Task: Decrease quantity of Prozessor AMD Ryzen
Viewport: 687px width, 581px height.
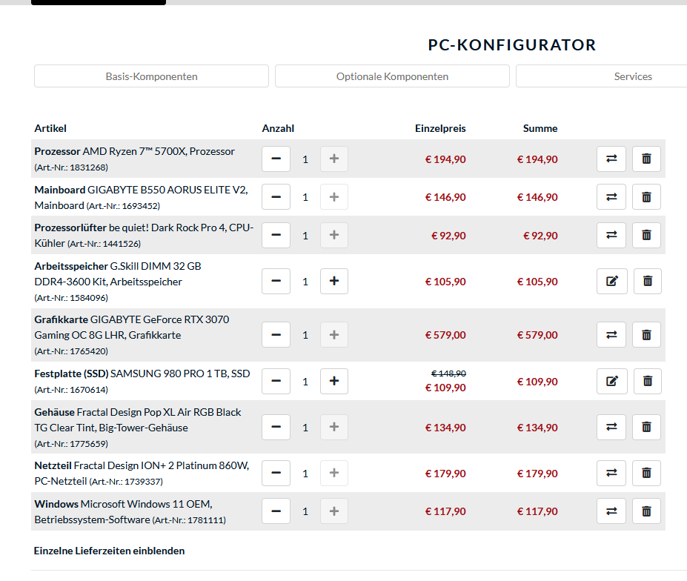Action: tap(276, 159)
